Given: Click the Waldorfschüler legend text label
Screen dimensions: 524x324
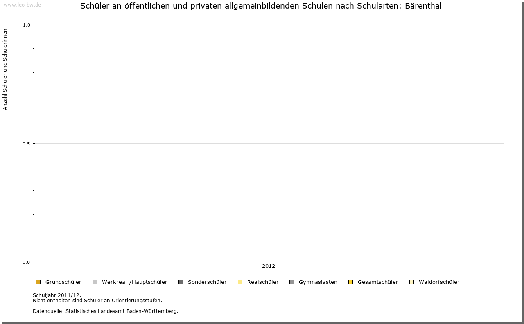Looking at the screenshot, I should [439, 282].
